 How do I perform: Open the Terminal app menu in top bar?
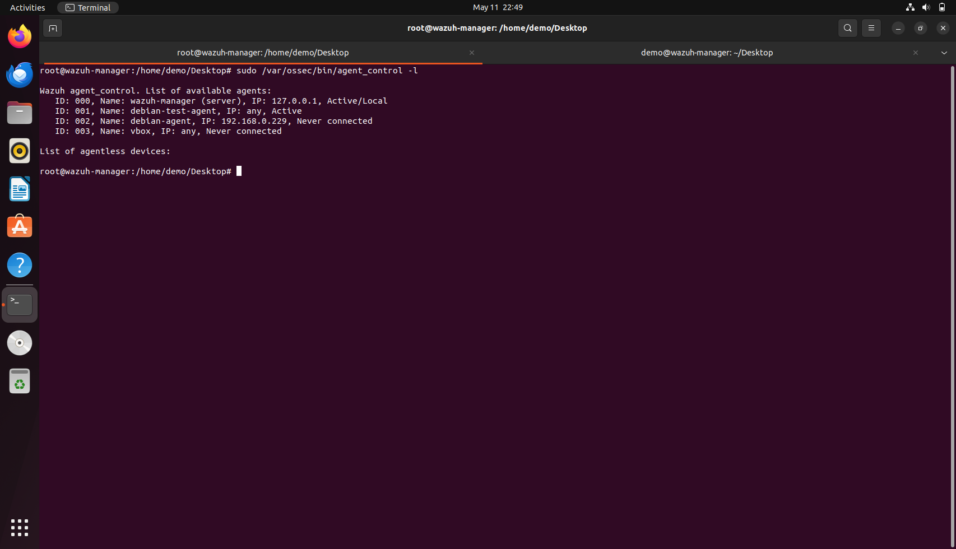[x=88, y=7]
